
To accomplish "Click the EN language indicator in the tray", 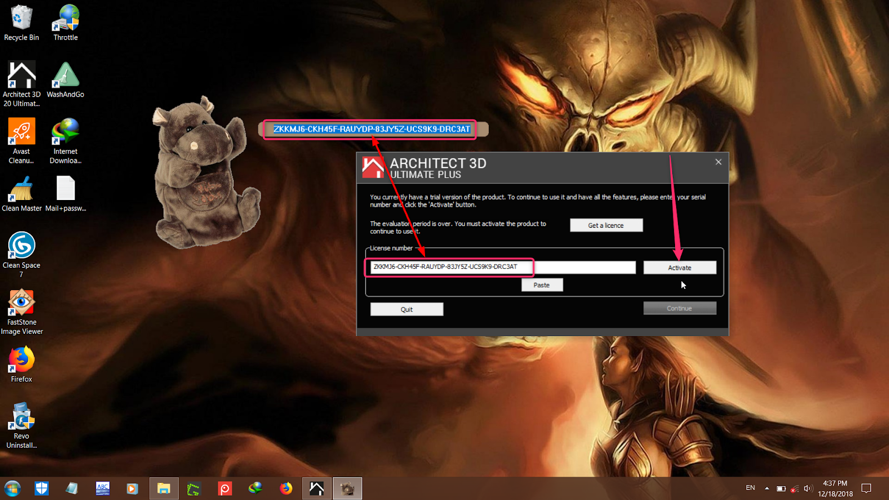I will 750,488.
